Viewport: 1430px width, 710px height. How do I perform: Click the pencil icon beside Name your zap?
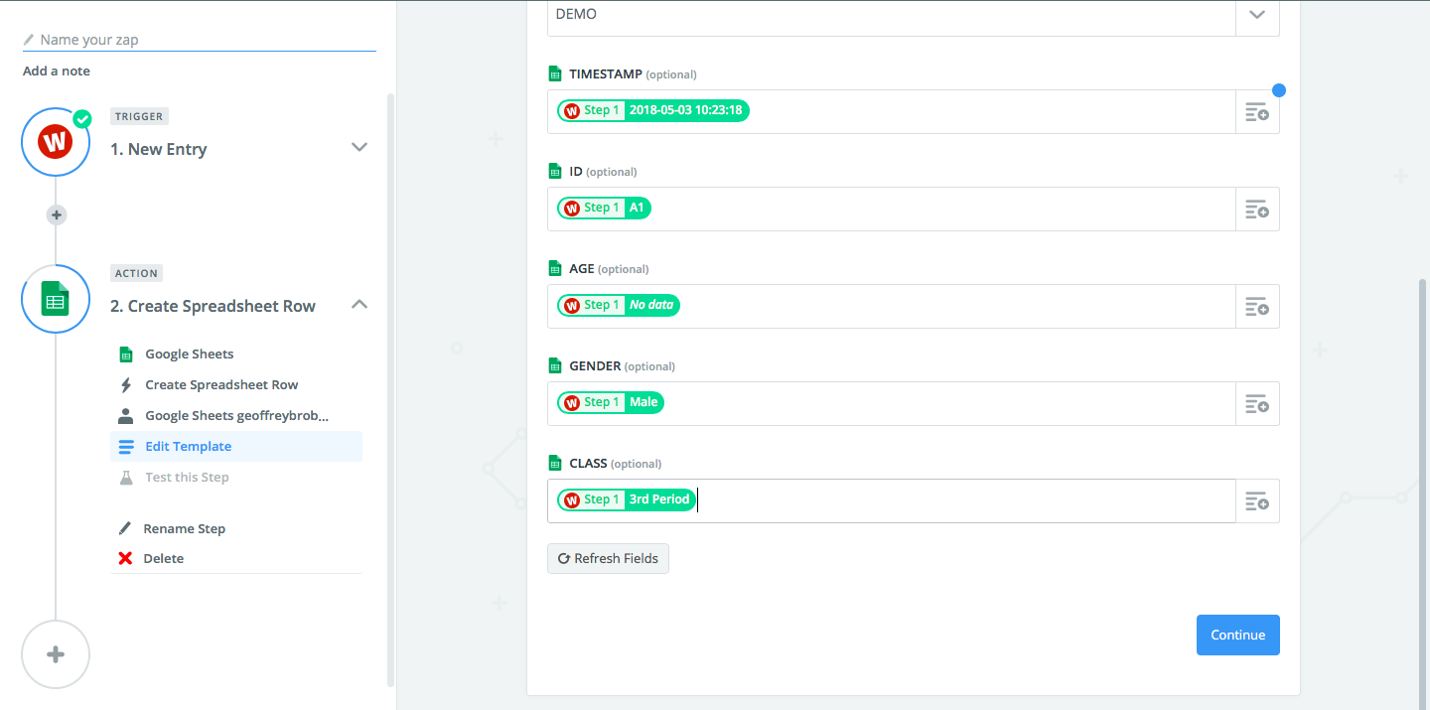[29, 40]
